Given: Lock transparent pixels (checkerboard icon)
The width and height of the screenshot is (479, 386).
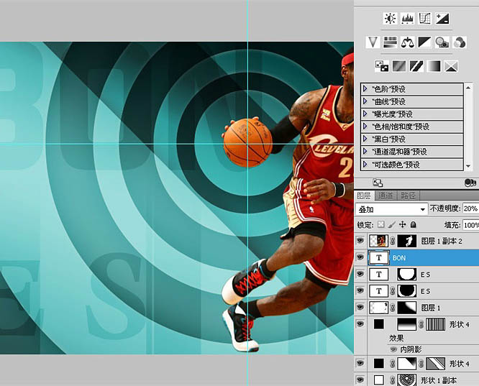Looking at the screenshot, I should click(x=381, y=225).
